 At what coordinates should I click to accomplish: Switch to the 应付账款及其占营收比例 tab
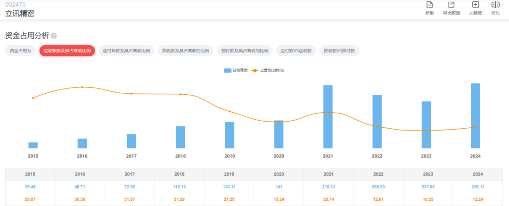click(x=126, y=51)
